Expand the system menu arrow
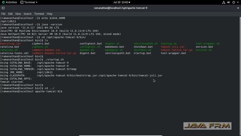 238,2
